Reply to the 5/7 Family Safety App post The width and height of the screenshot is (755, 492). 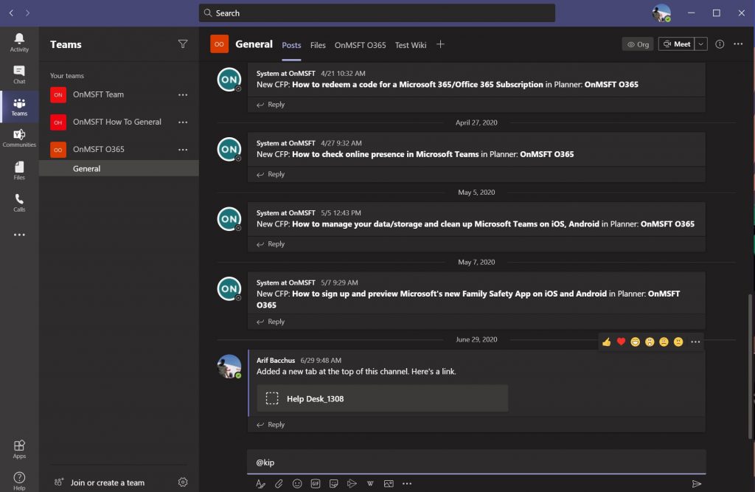[271, 322]
